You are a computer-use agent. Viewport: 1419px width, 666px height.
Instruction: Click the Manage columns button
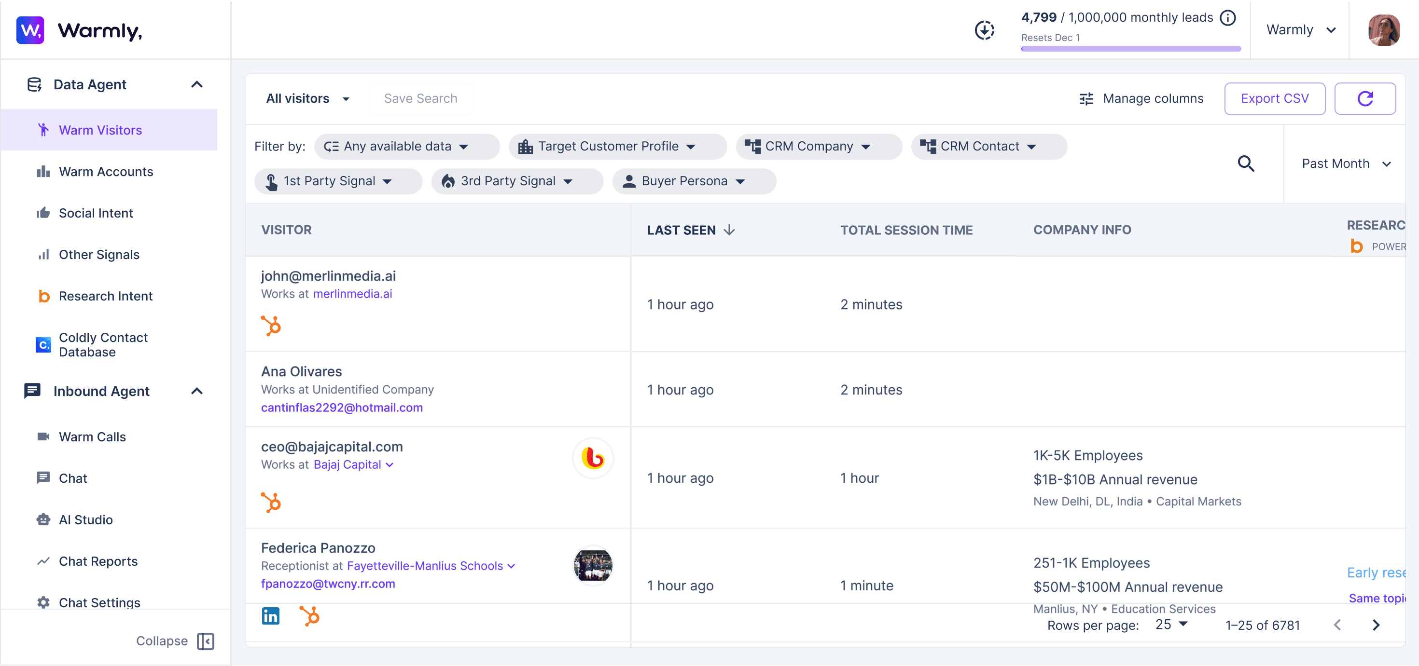tap(1141, 98)
